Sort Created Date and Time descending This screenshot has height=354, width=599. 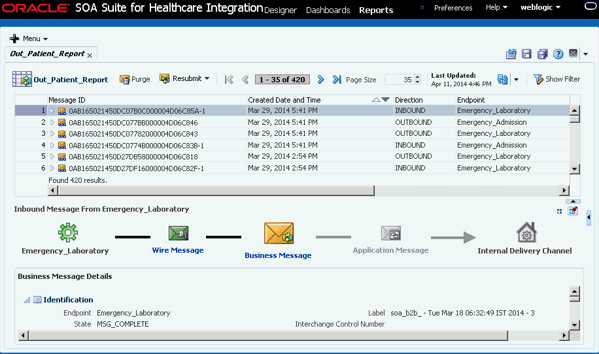click(385, 99)
